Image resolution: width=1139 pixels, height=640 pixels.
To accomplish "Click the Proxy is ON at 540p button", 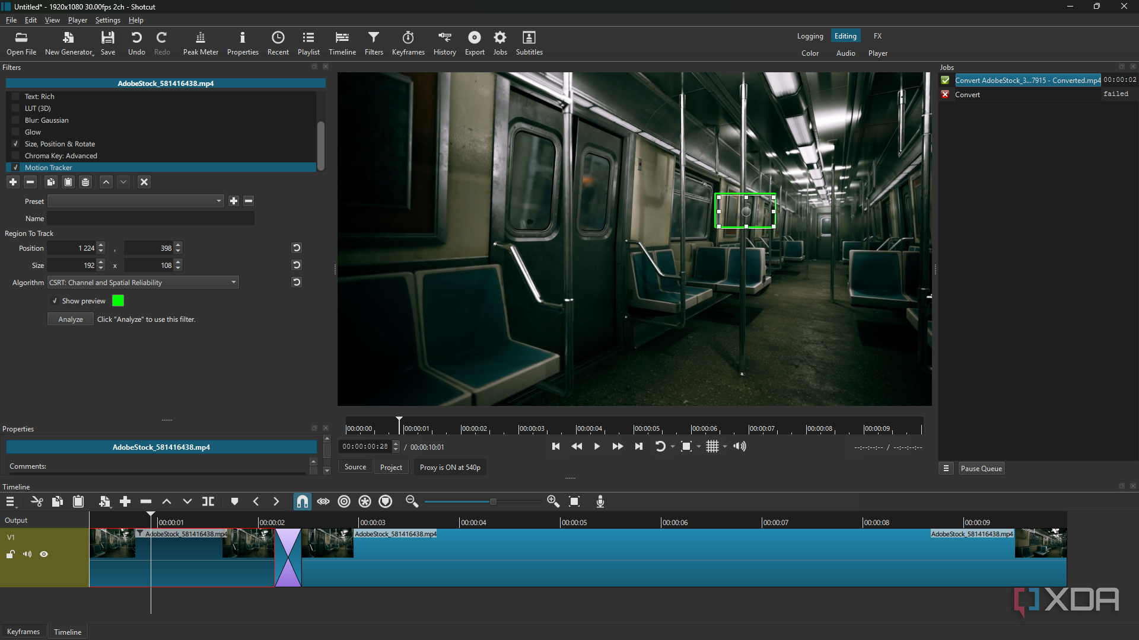I will (x=450, y=468).
